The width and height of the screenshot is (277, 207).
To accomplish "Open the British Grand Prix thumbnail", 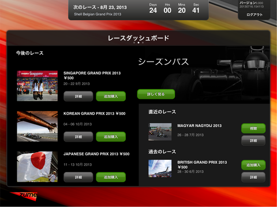I will tap(160, 168).
